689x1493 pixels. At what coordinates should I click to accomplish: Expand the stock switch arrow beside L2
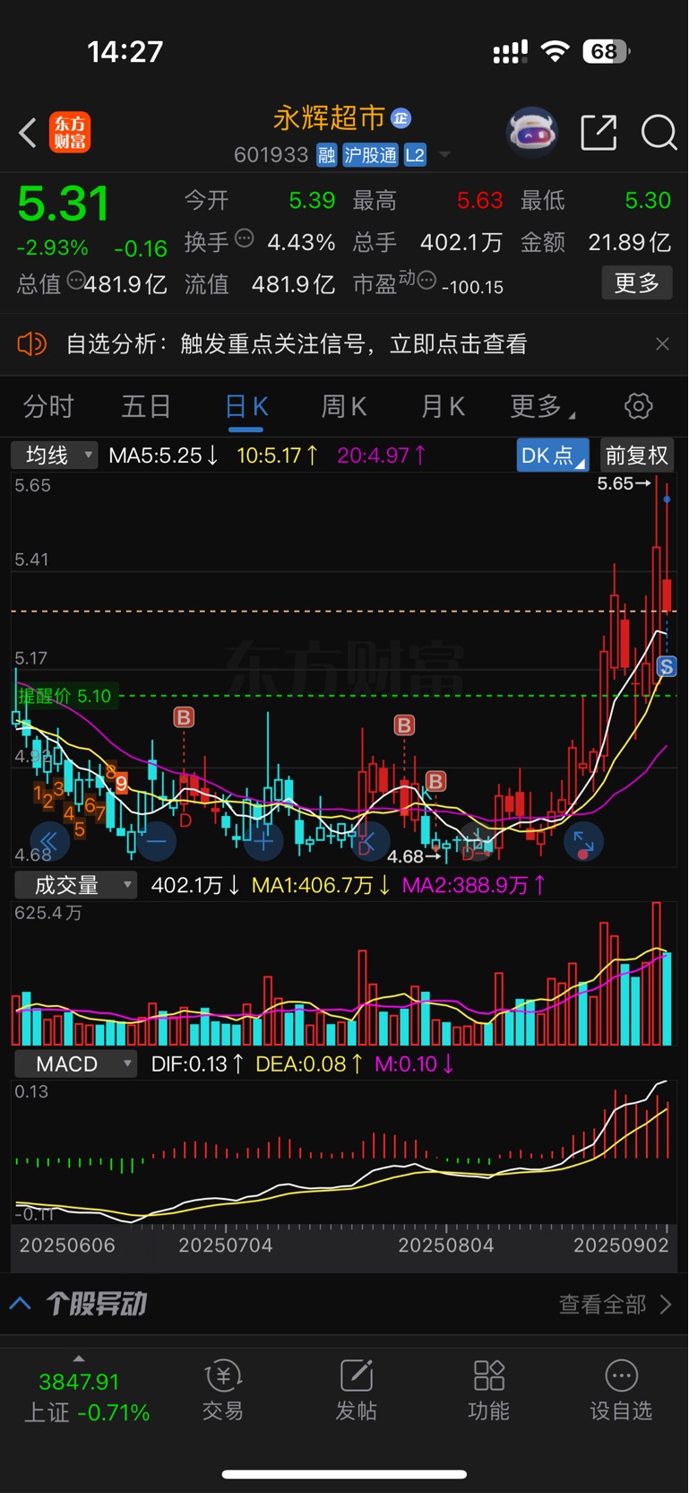click(x=444, y=156)
